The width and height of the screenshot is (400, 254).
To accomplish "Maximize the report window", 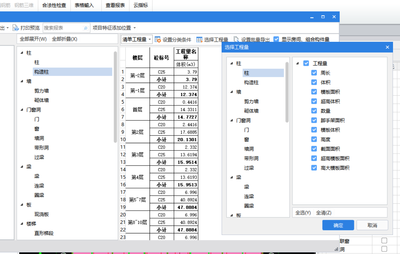I will 323,17.
